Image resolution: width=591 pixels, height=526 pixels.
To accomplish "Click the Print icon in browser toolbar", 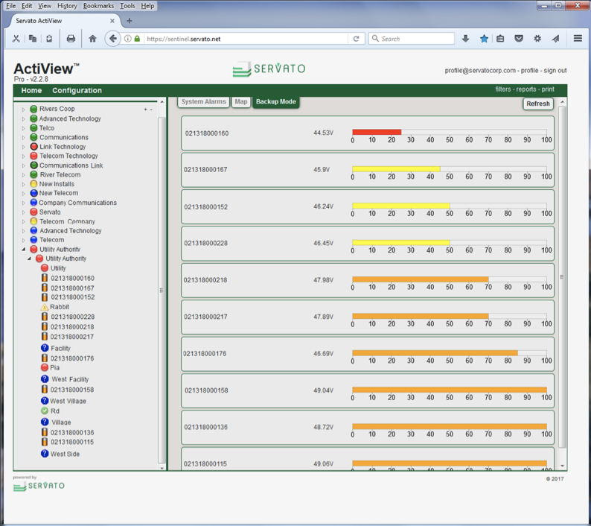I will (71, 39).
